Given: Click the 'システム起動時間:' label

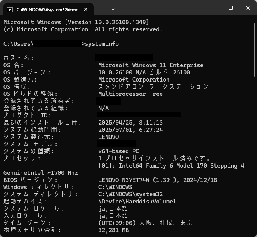Looking at the screenshot, I should [x=32, y=130].
